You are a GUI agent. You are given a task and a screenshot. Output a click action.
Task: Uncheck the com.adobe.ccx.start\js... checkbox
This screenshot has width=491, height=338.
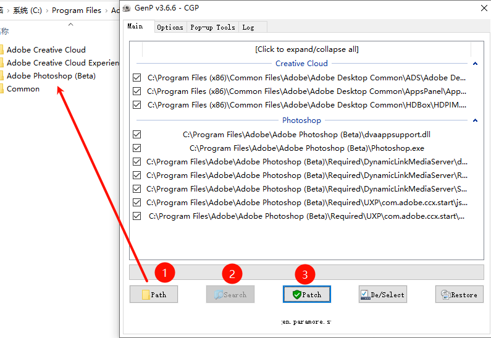pos(137,202)
